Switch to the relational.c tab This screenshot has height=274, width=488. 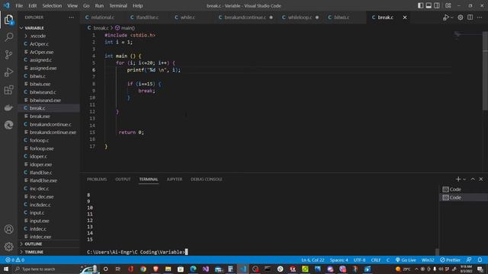click(102, 18)
